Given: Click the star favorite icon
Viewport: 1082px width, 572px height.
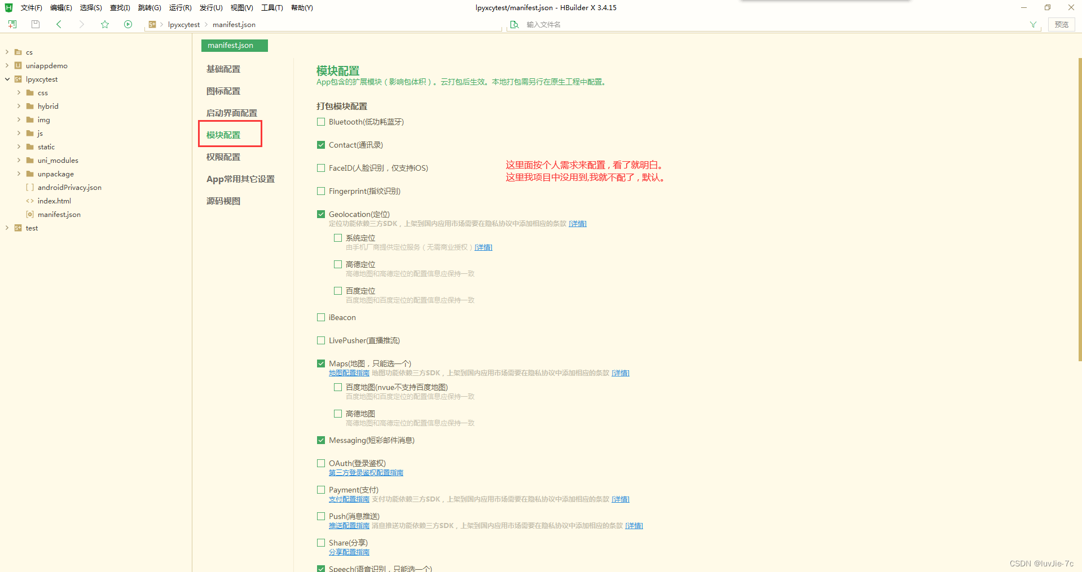Looking at the screenshot, I should click(x=105, y=24).
